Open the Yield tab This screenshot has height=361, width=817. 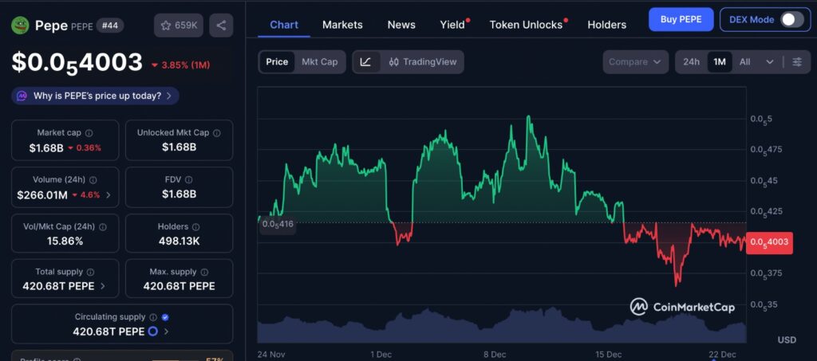click(x=452, y=25)
